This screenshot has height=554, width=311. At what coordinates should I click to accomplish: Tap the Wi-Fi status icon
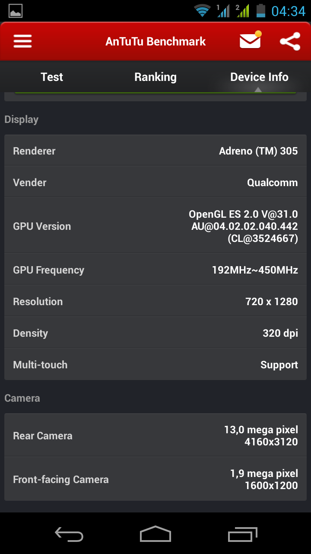(202, 10)
